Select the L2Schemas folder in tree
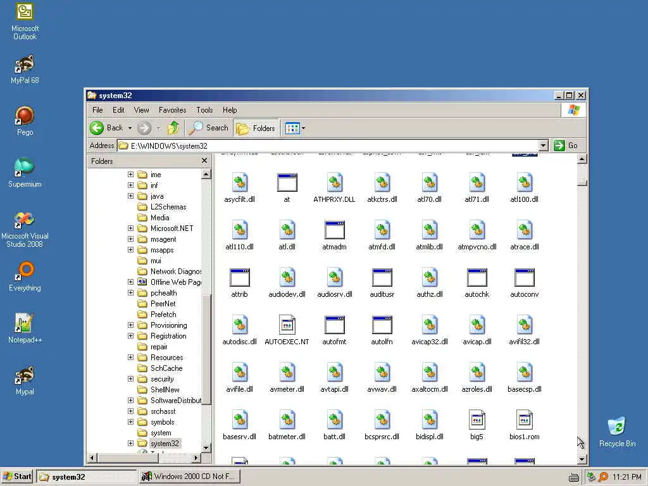This screenshot has height=486, width=648. [168, 207]
